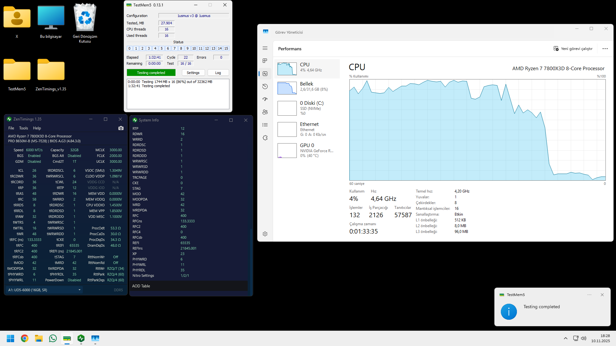Open the Windows Start menu

pyautogui.click(x=11, y=338)
